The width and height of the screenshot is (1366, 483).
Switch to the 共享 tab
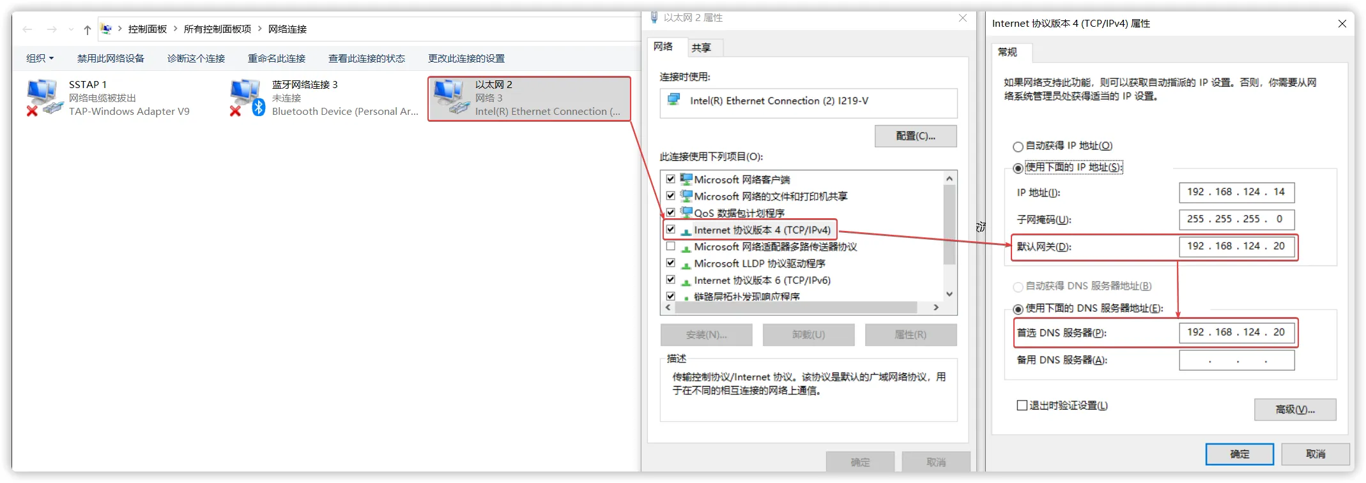(x=701, y=48)
